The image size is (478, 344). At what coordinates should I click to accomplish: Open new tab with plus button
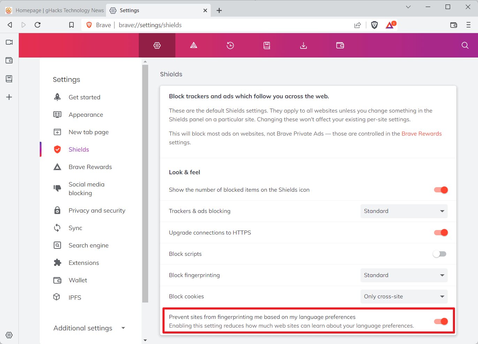click(x=219, y=10)
